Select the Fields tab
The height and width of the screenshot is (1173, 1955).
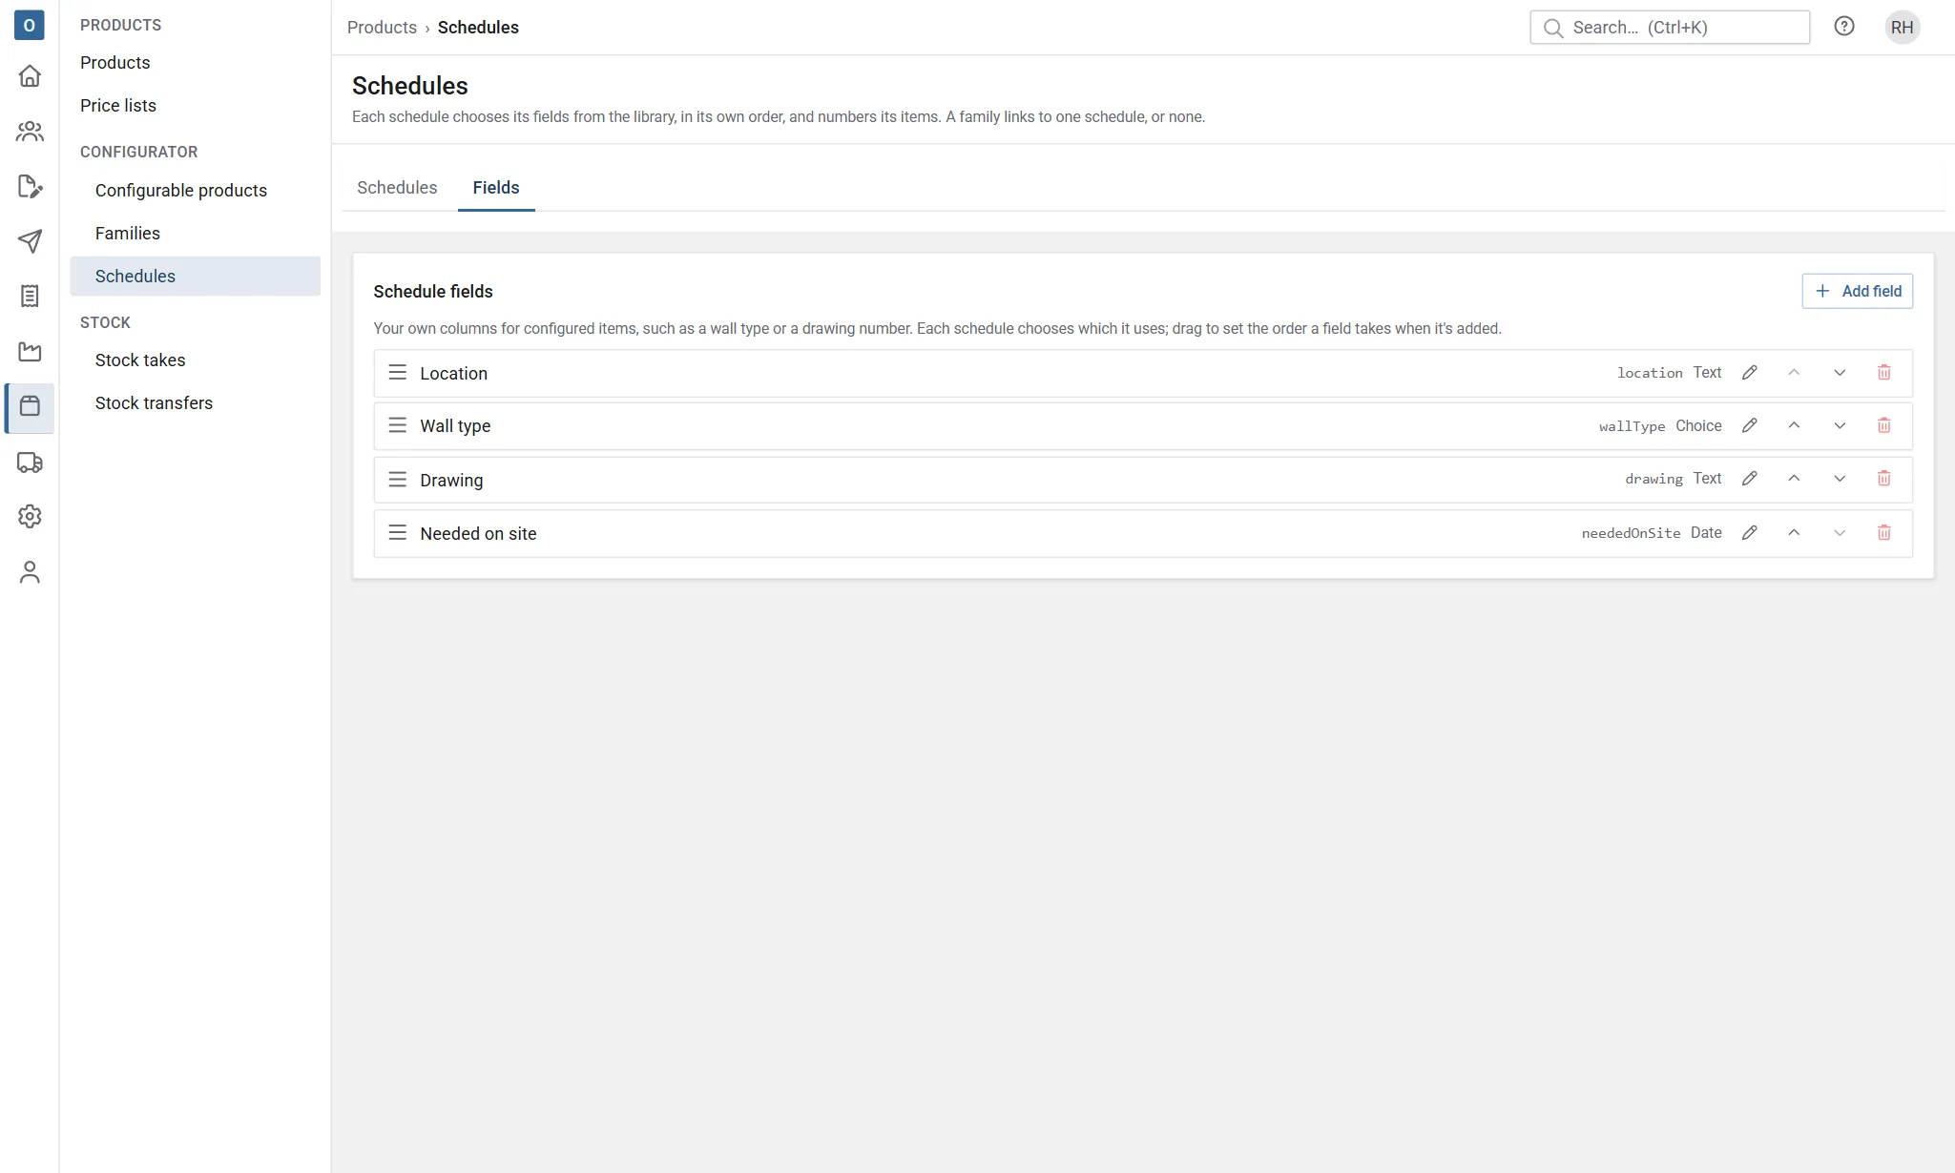pos(496,188)
